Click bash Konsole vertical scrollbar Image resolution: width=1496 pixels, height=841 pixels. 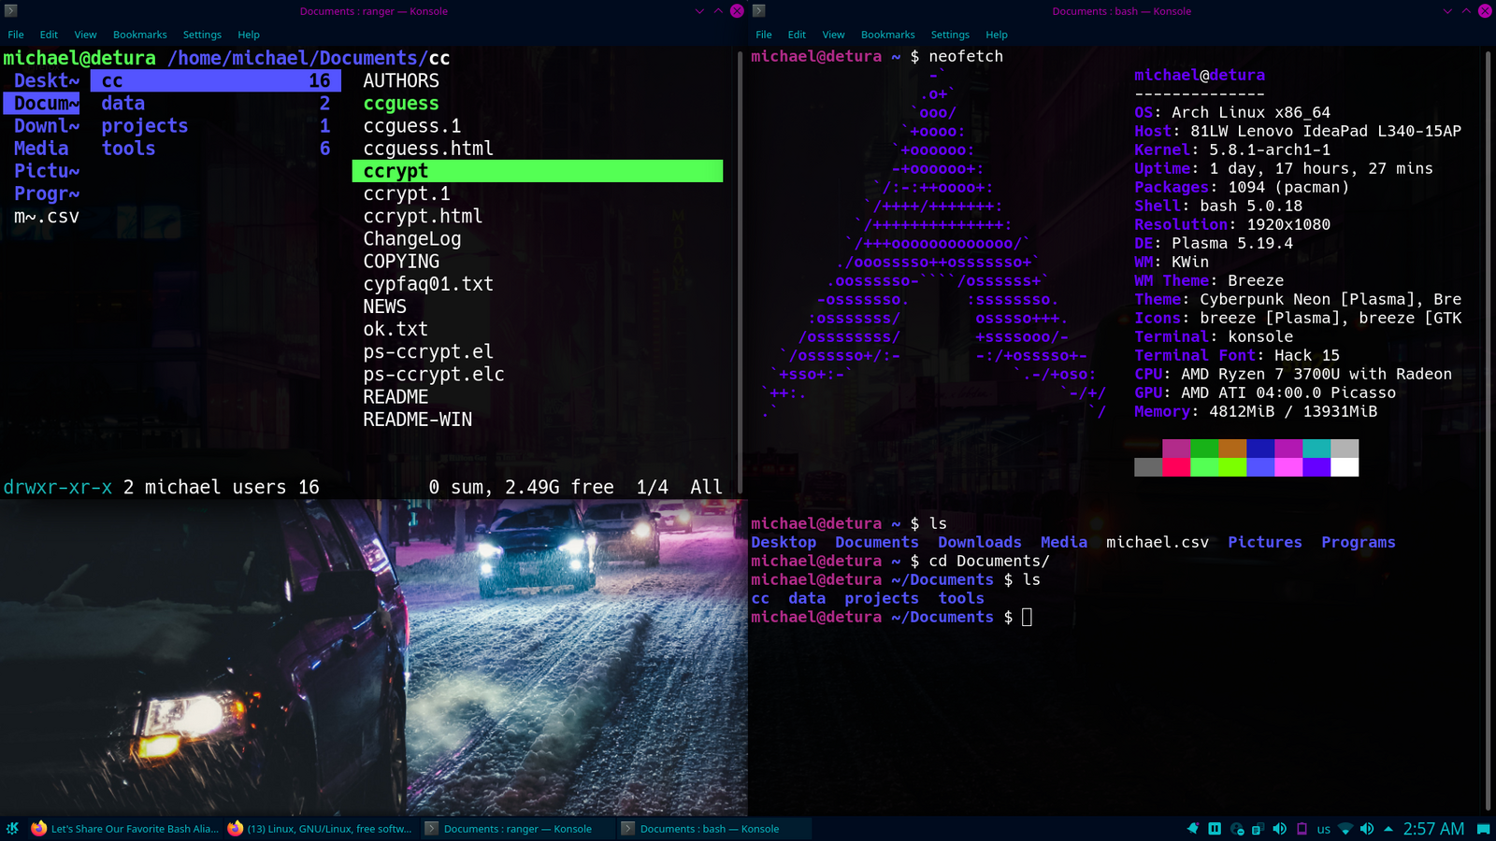(x=1488, y=430)
